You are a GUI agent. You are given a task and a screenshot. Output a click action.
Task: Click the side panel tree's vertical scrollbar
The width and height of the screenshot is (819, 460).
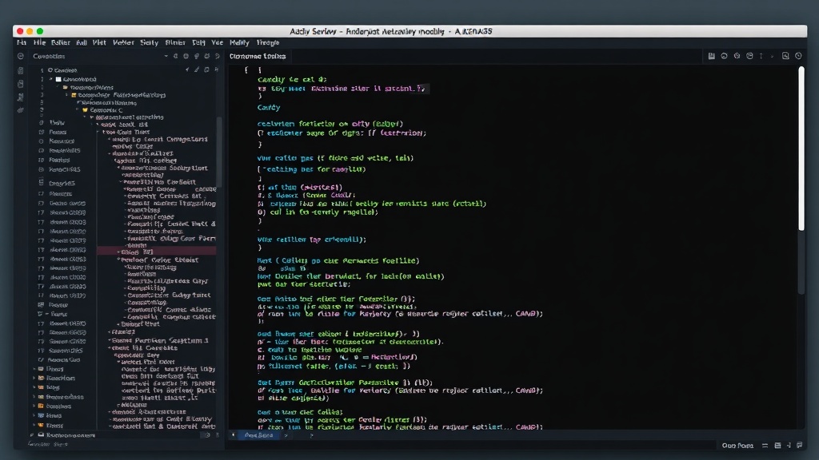pos(219,151)
